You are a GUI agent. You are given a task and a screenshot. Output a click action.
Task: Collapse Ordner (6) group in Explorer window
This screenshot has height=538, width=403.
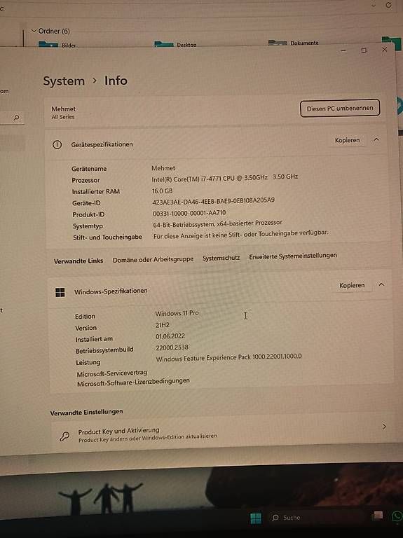coord(34,31)
